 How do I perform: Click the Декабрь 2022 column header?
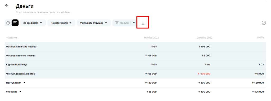[205, 37]
